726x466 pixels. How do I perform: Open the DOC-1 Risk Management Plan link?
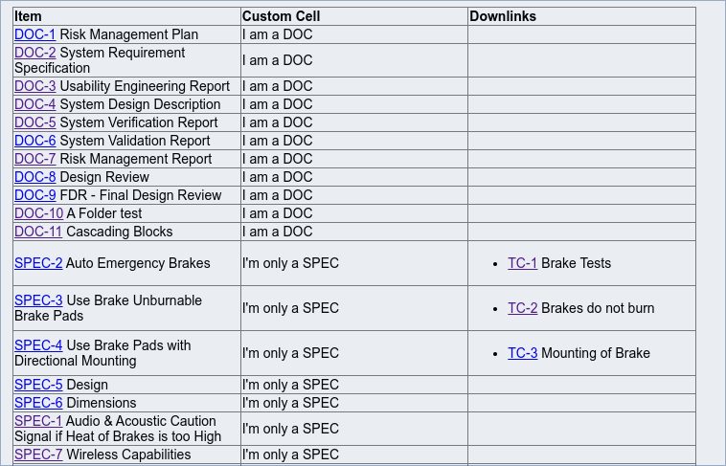(x=34, y=34)
